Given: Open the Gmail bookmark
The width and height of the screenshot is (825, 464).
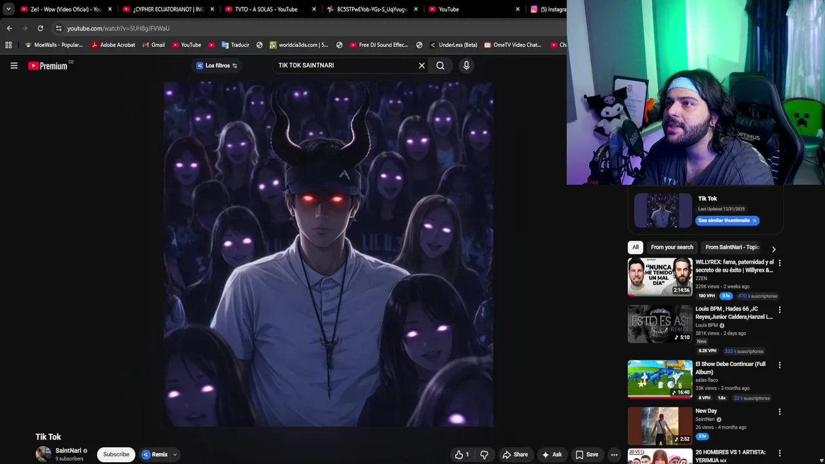Looking at the screenshot, I should pyautogui.click(x=153, y=45).
